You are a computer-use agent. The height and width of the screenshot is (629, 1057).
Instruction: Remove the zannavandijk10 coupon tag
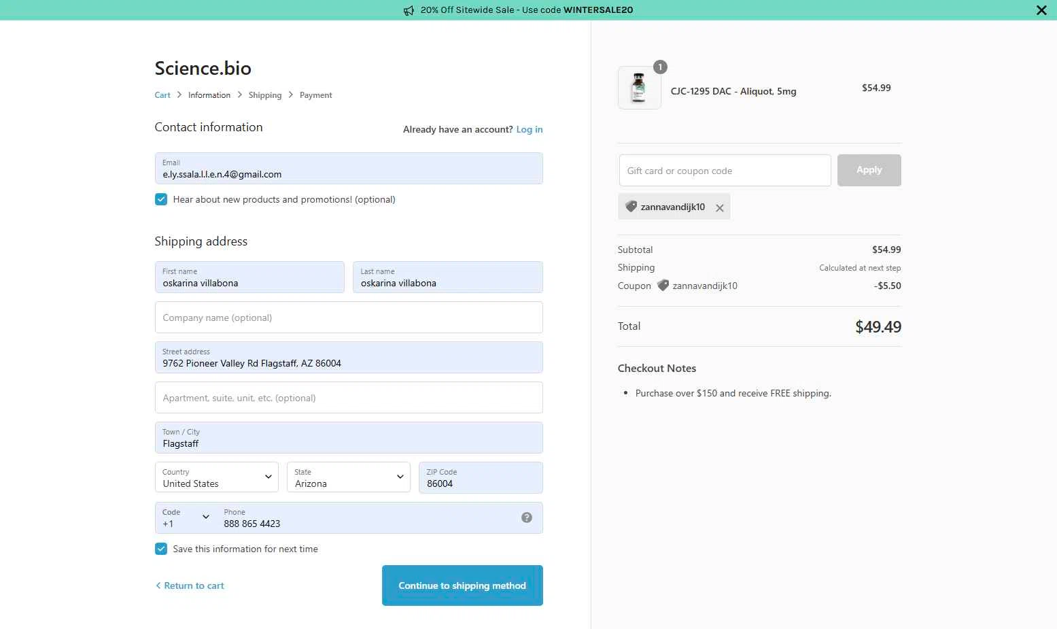[x=719, y=208]
